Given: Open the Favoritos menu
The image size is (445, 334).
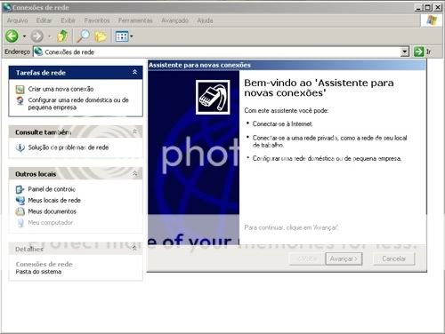Looking at the screenshot, I should 97,20.
